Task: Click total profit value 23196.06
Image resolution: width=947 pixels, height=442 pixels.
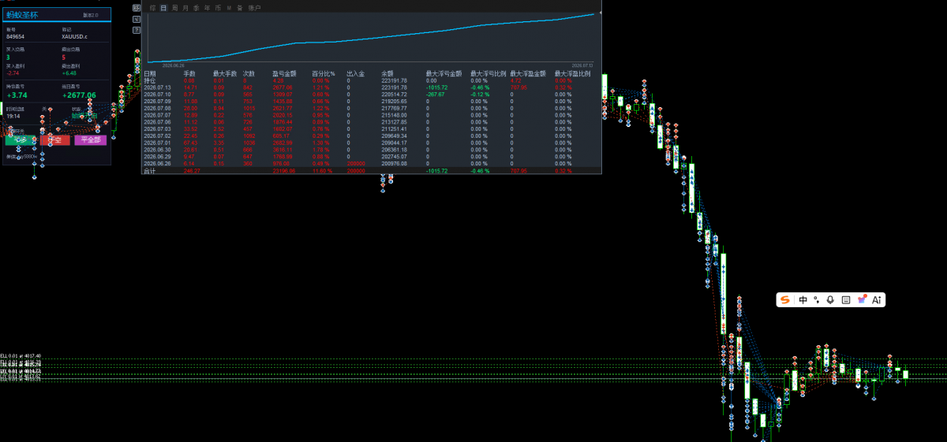Action: point(283,171)
